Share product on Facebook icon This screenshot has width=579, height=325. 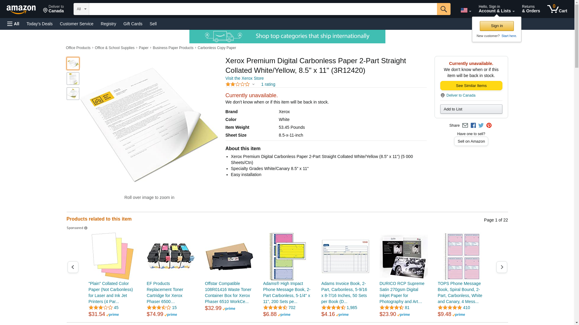click(473, 125)
